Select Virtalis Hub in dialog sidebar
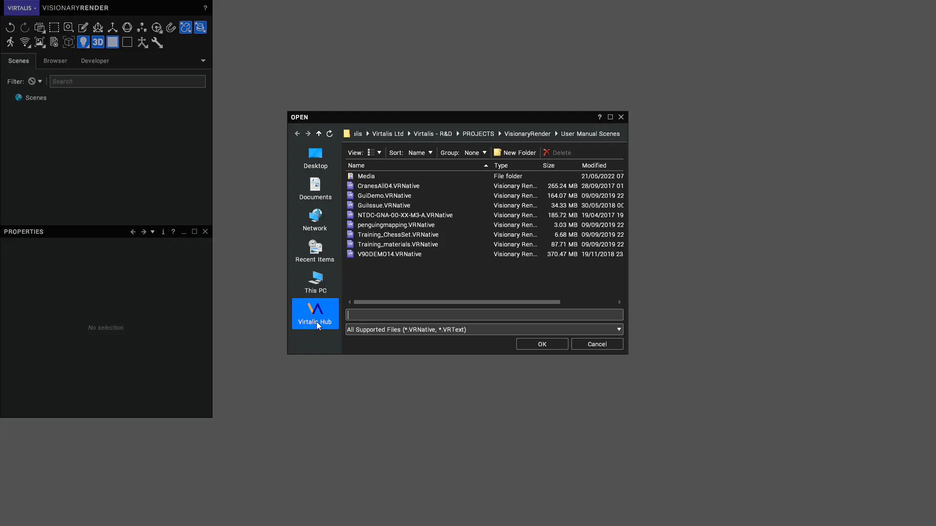Viewport: 936px width, 526px height. point(315,314)
